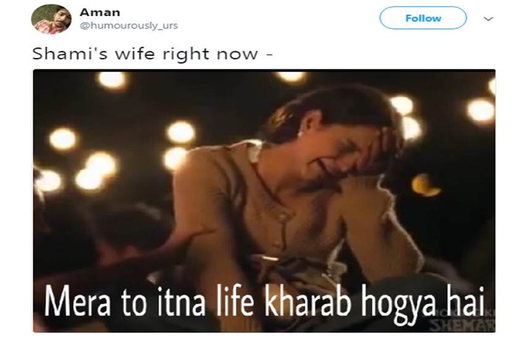Click the 'Mera to itna life' caption text

coord(149,301)
